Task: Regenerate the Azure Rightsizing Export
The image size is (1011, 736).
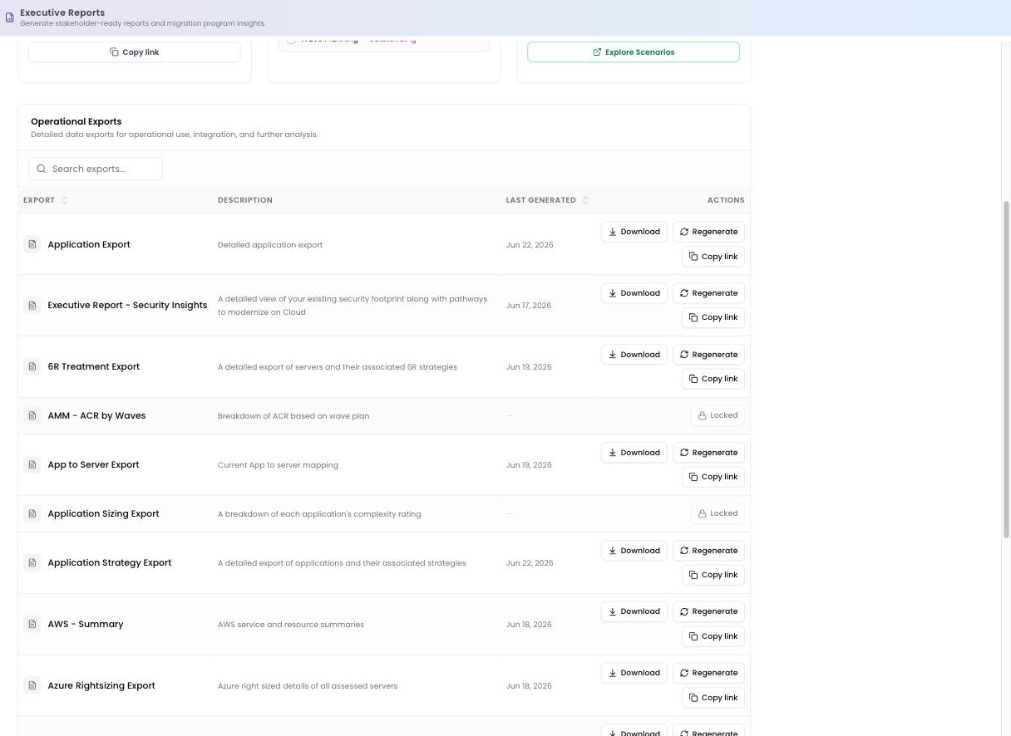Action: (708, 673)
